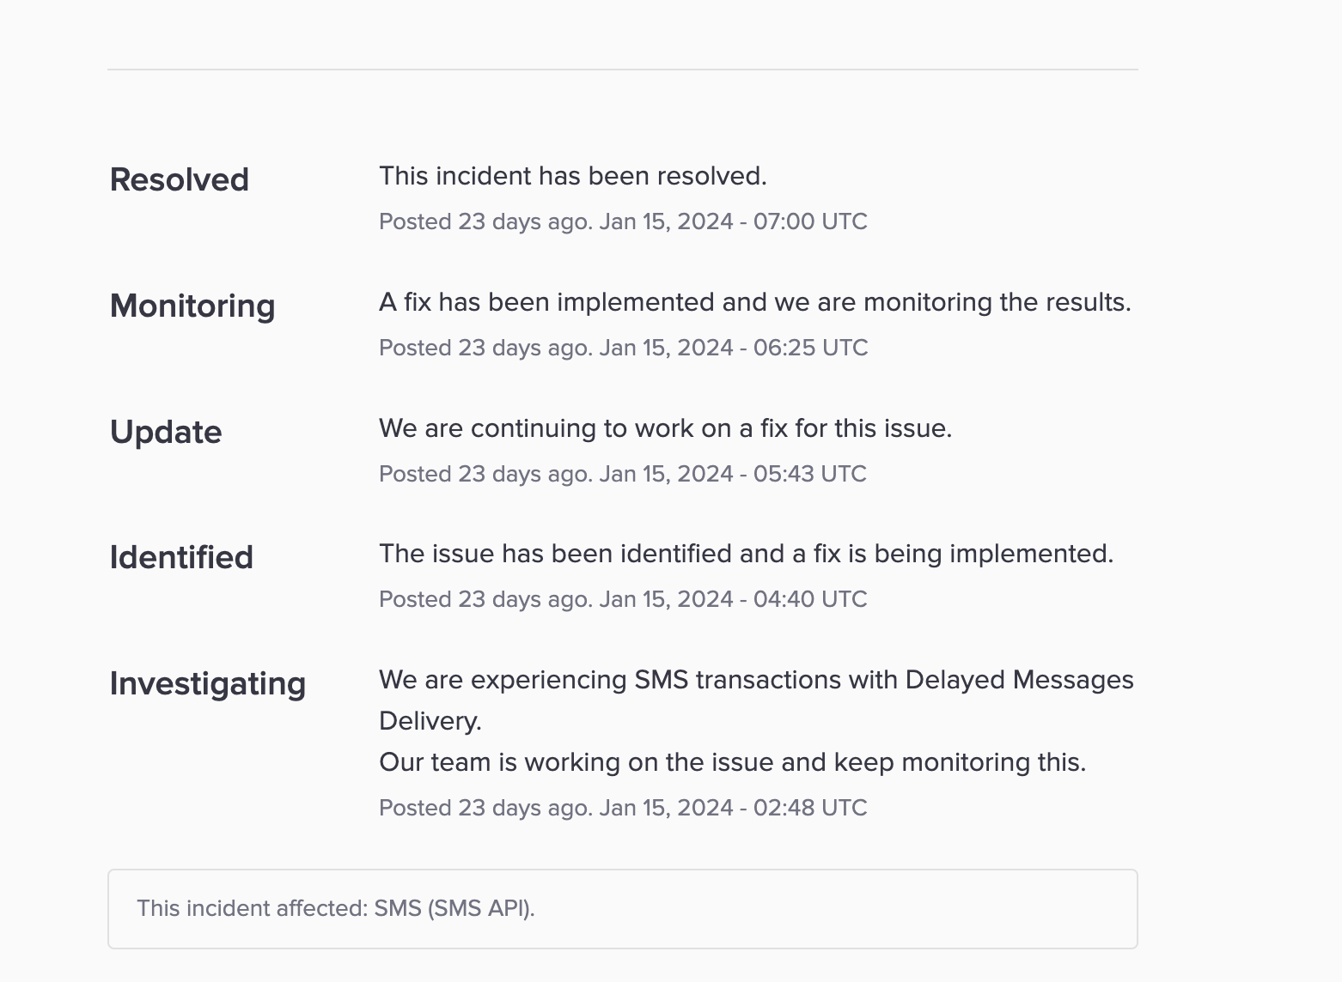Click the 05:43 UTC update timestamp

pos(623,474)
